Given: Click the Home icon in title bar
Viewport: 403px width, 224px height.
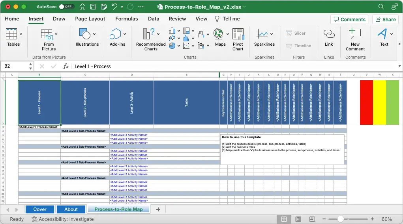Looking at the screenshot, I should pyautogui.click(x=82, y=7).
